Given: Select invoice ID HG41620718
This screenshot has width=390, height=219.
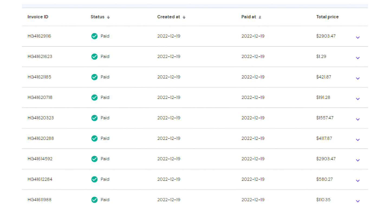Looking at the screenshot, I should (40, 97).
